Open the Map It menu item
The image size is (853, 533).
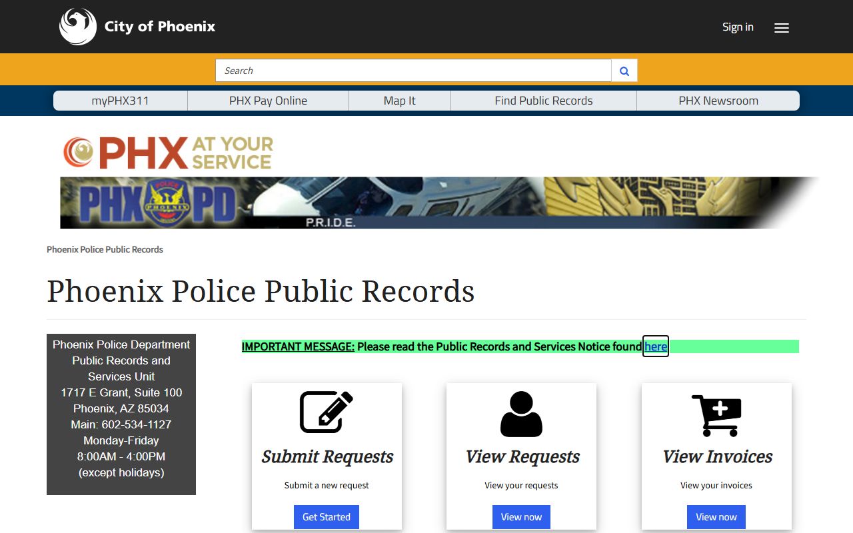(400, 101)
